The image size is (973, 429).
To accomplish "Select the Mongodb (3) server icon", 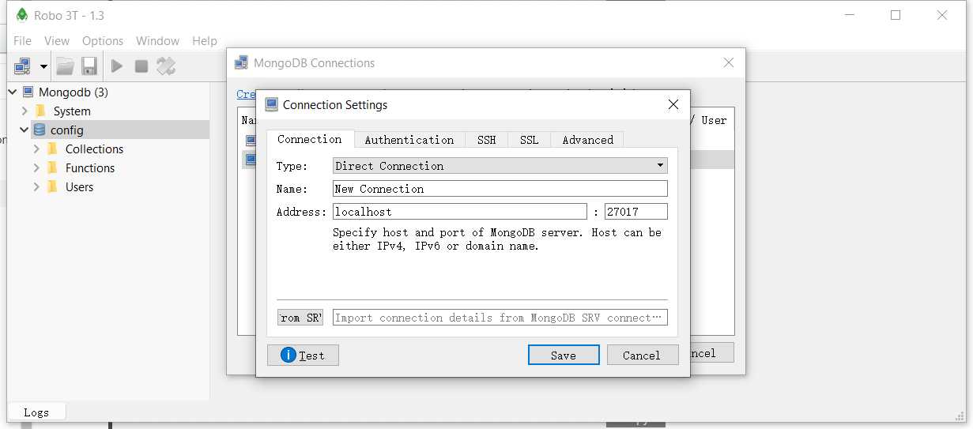I will 28,92.
